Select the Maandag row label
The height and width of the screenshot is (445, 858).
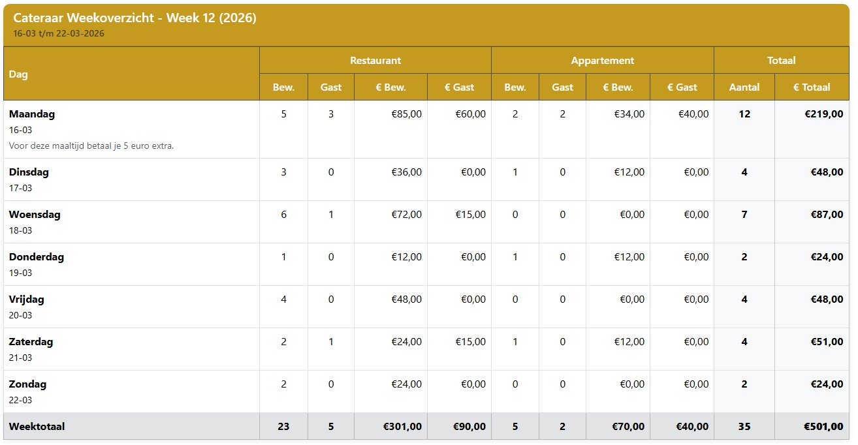(x=32, y=114)
